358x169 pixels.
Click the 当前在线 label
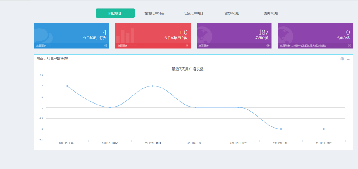[343, 38]
